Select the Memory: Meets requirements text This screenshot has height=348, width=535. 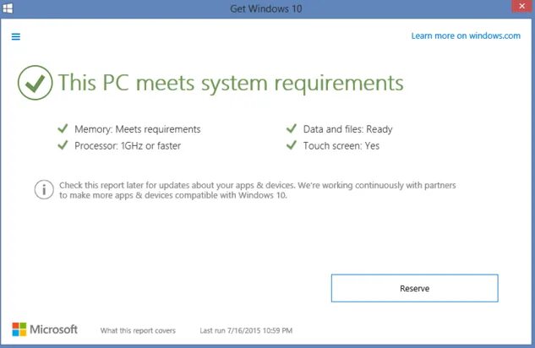coord(138,129)
